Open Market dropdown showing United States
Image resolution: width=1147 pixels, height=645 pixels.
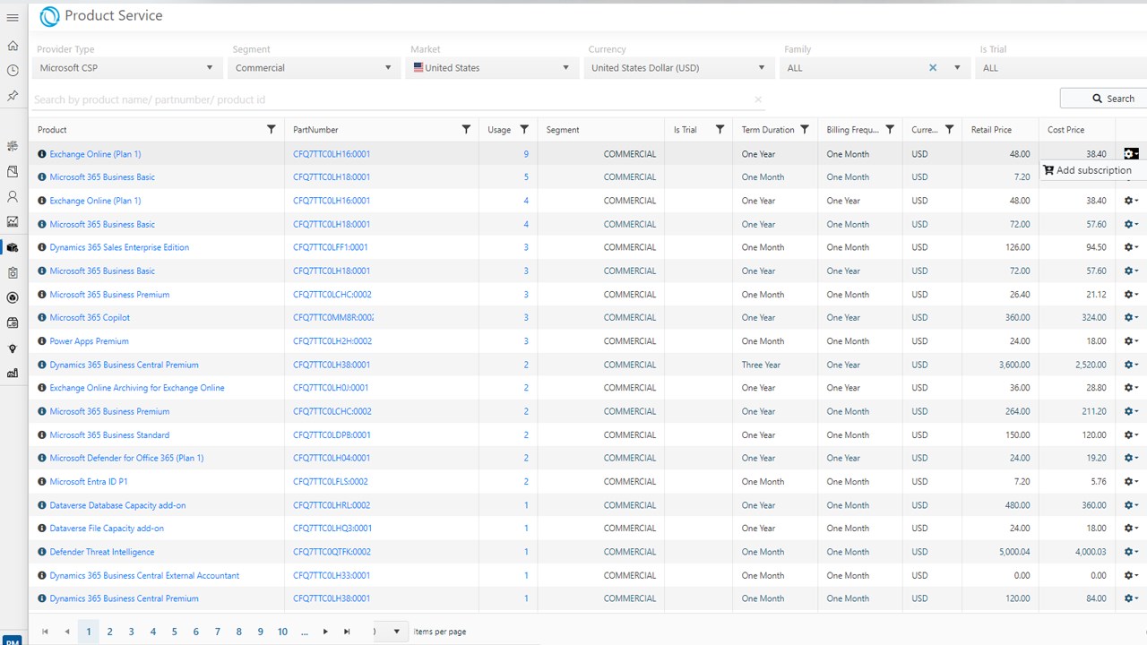click(x=491, y=68)
